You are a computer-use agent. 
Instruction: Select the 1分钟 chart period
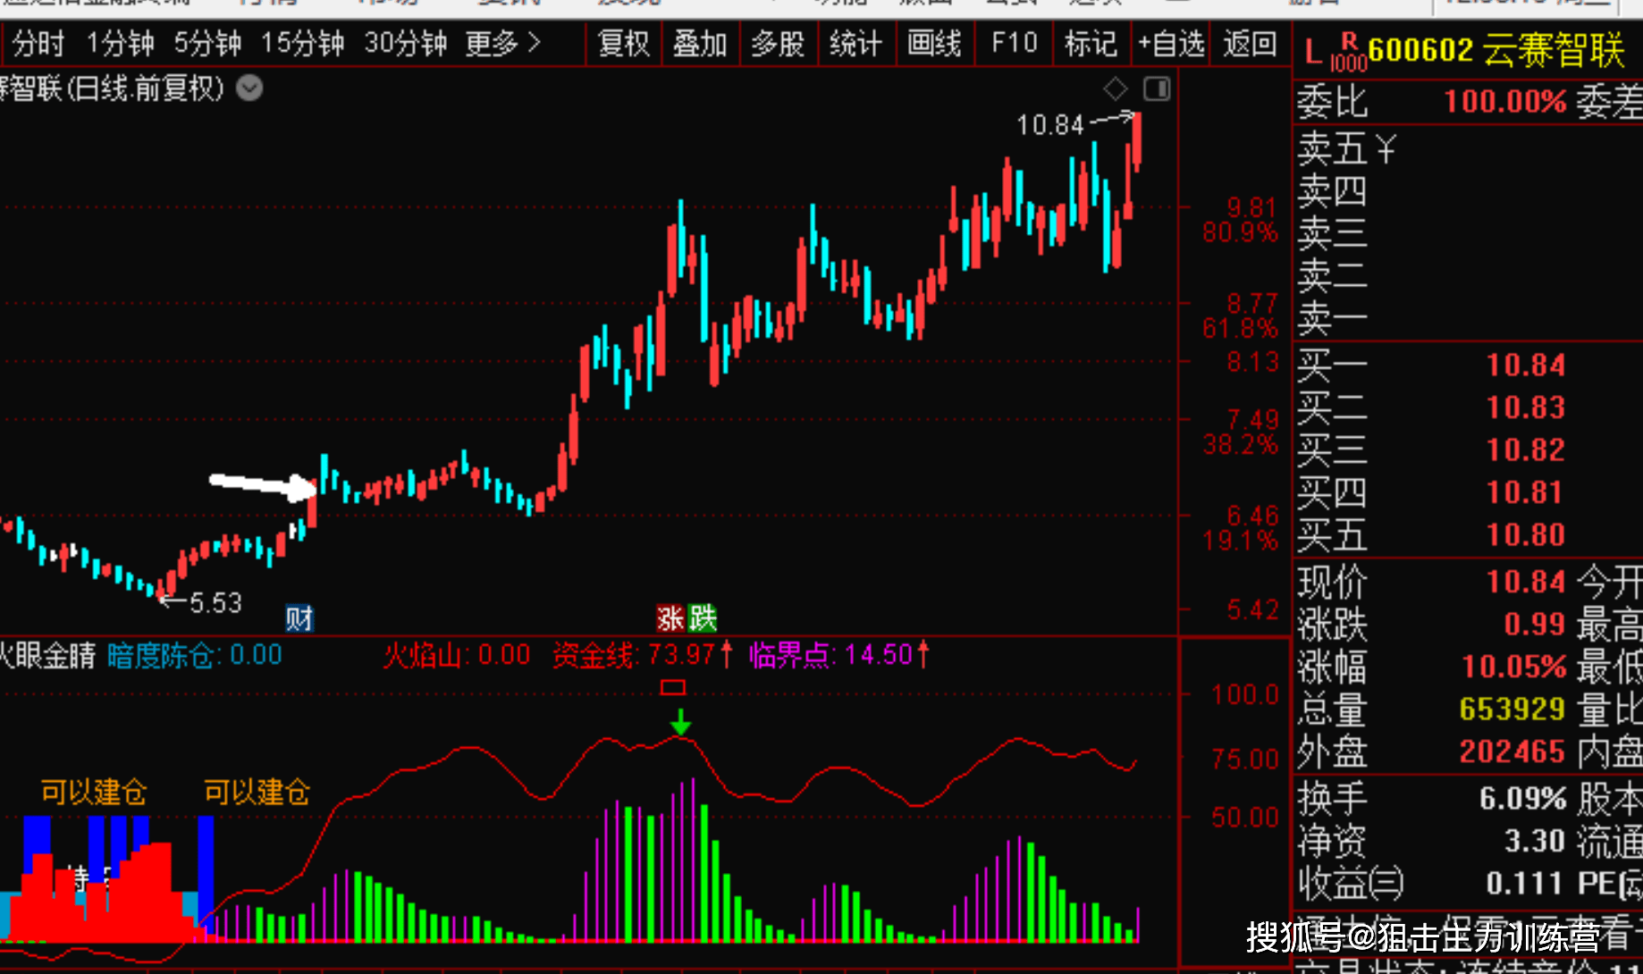[120, 43]
